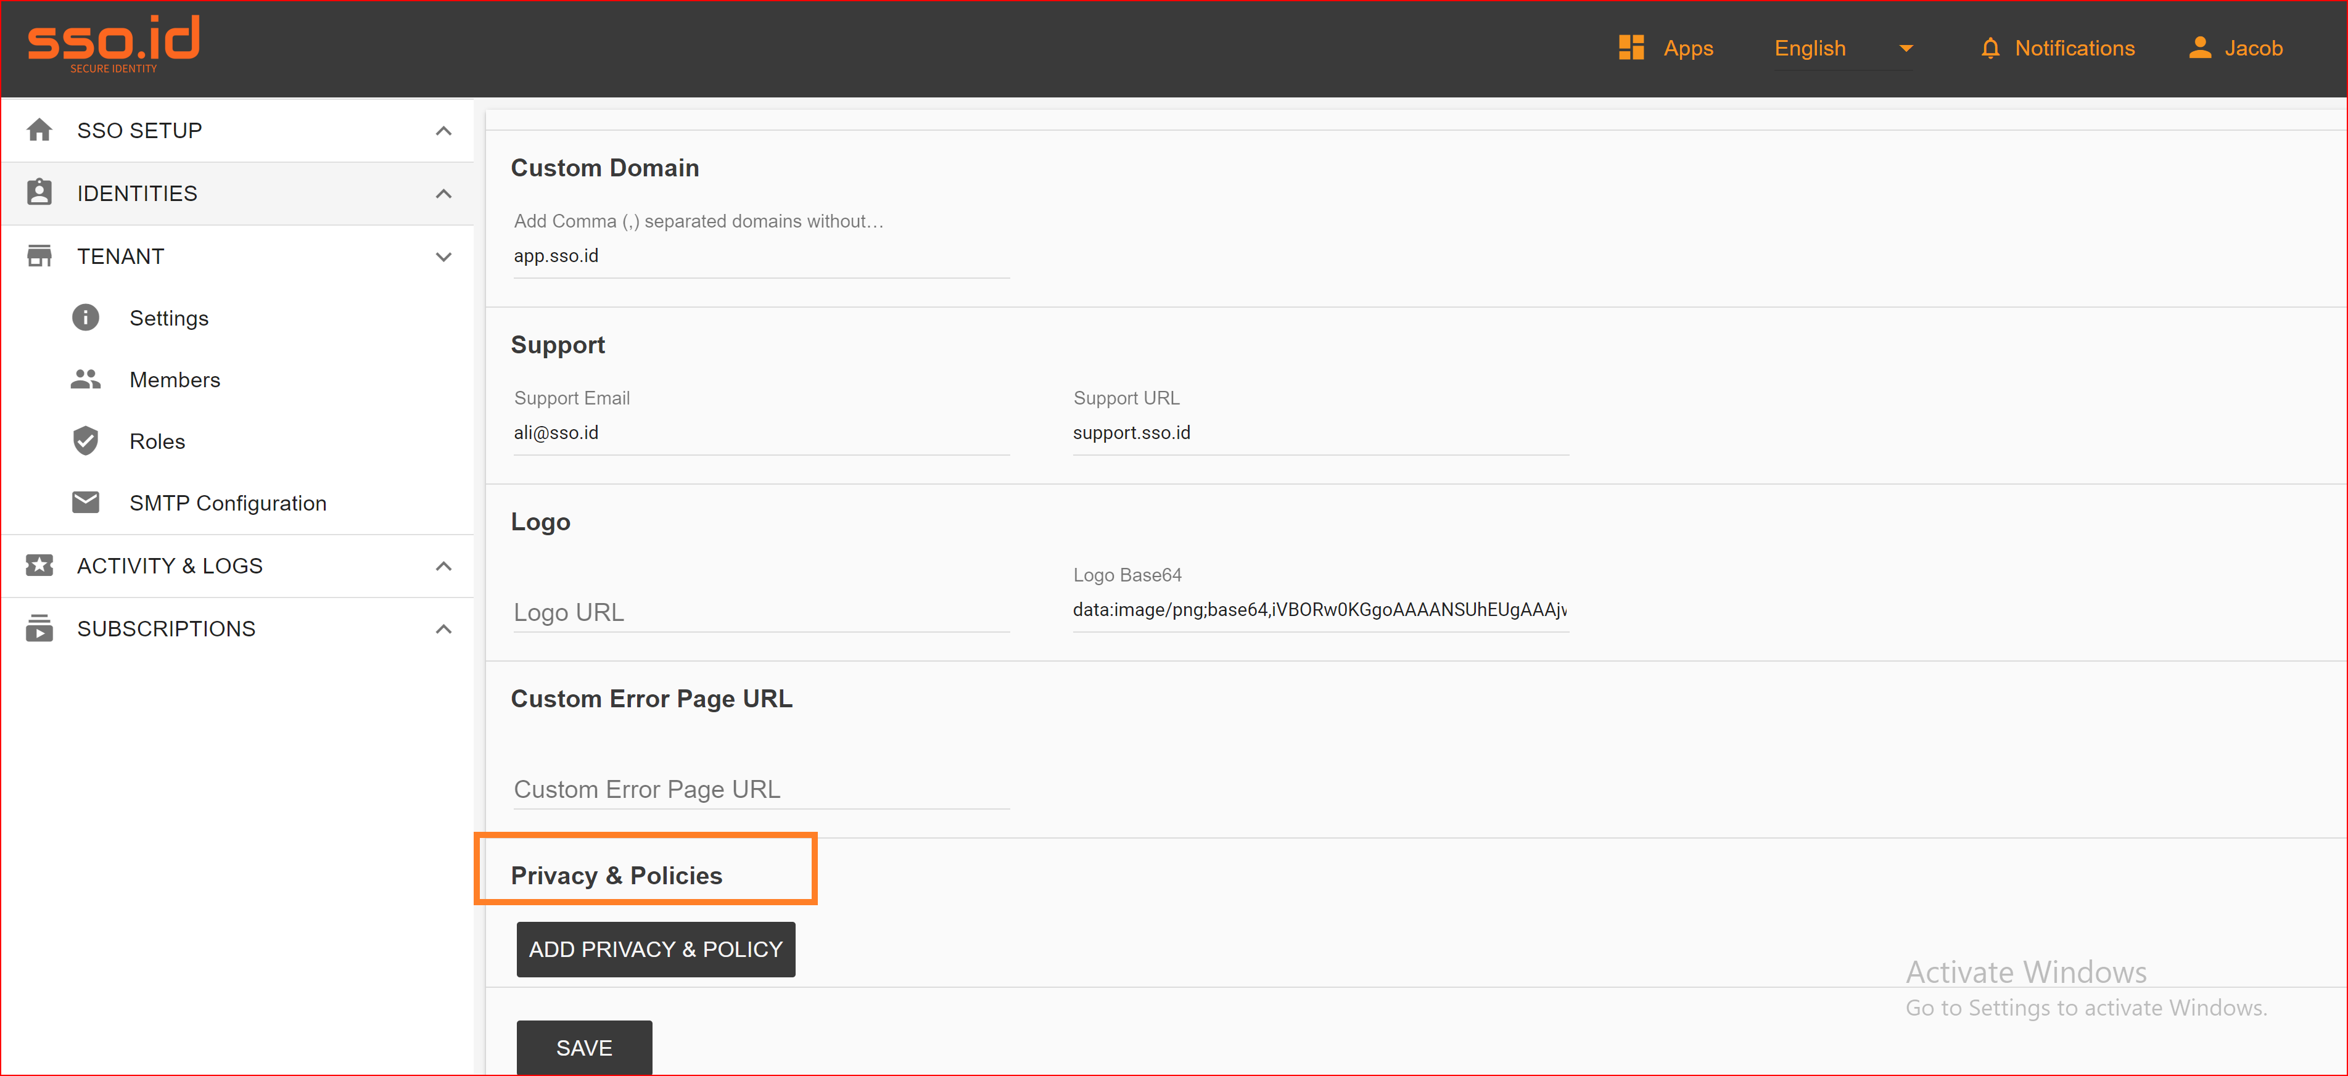Open SMTP Configuration via the envelope icon
This screenshot has width=2348, height=1076.
click(x=84, y=502)
